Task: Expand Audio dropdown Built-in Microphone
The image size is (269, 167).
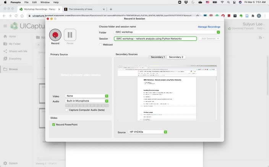Action: point(87,101)
